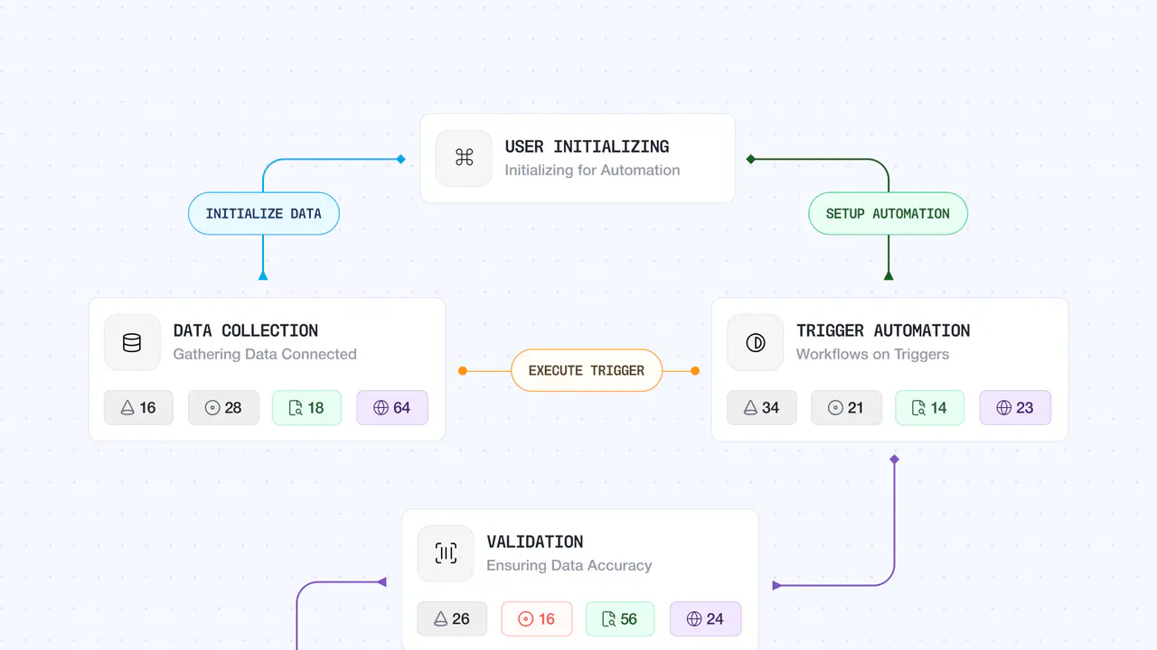Image resolution: width=1157 pixels, height=650 pixels.
Task: Click "Gathering Data Connected" subtitle text
Action: (265, 354)
